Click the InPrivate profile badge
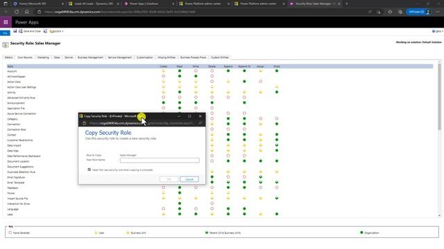 click(419, 12)
